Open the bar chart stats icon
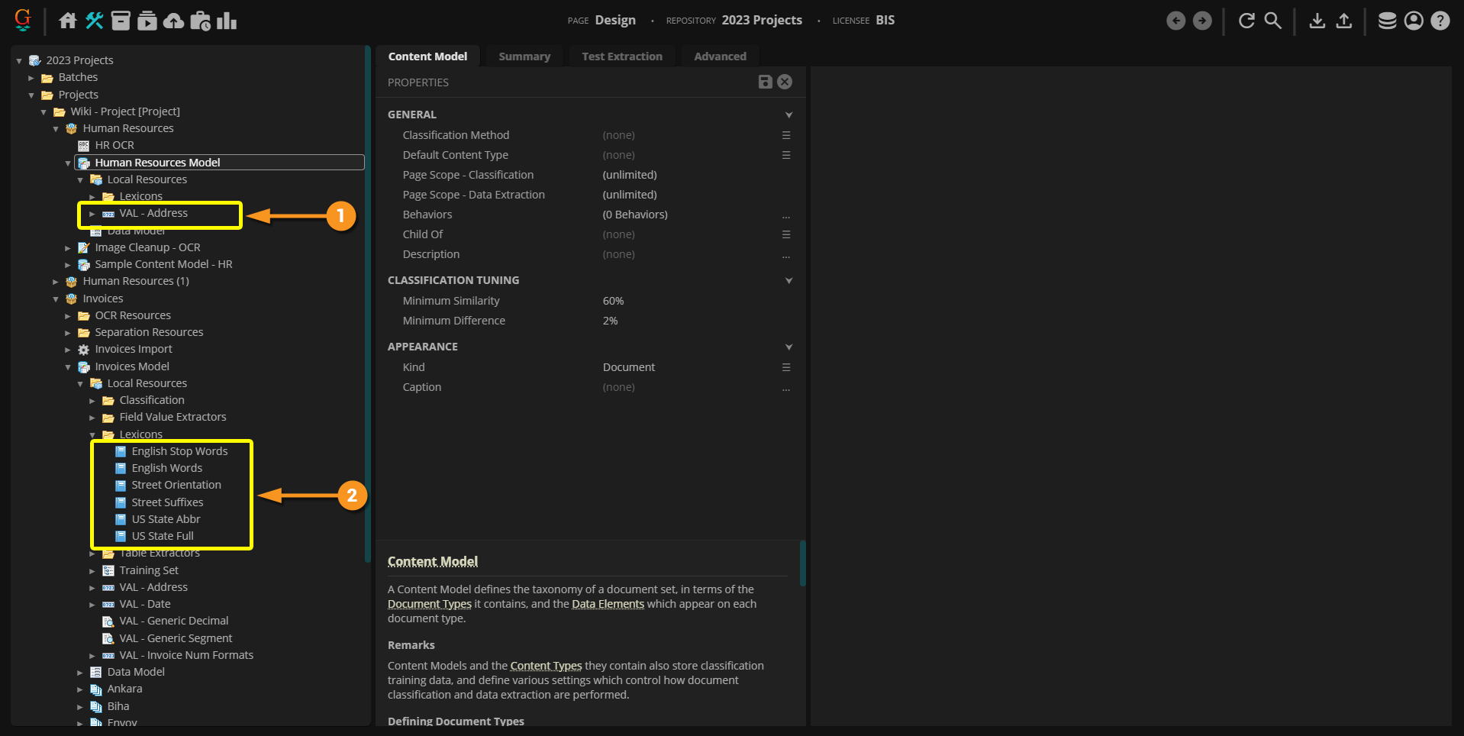This screenshot has height=736, width=1464. point(227,21)
